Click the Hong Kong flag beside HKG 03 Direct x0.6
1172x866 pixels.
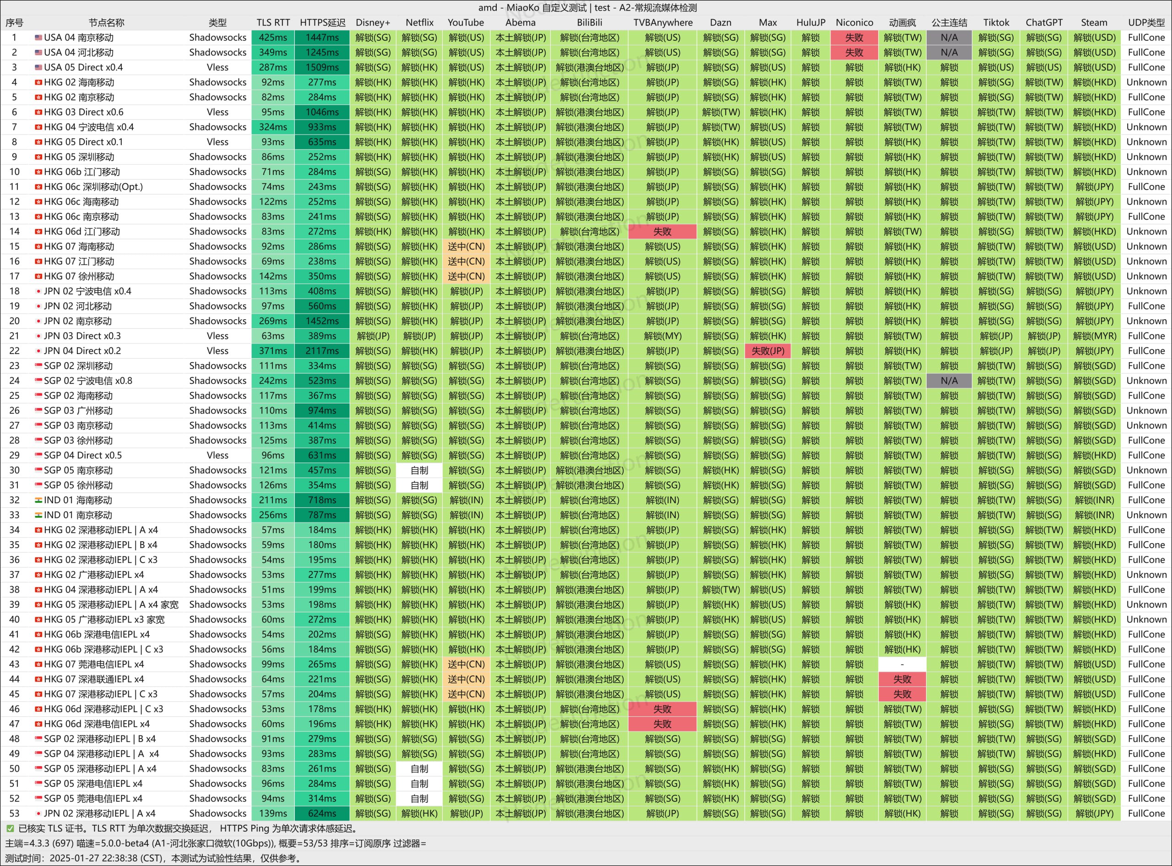click(x=38, y=112)
